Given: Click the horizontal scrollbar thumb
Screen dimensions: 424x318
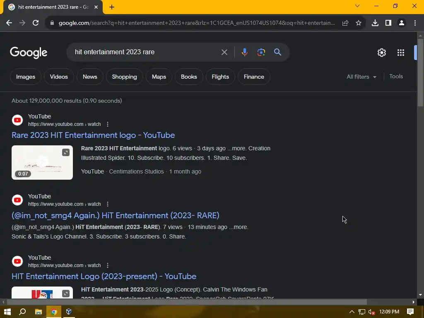Looking at the screenshot, I should coord(187,302).
